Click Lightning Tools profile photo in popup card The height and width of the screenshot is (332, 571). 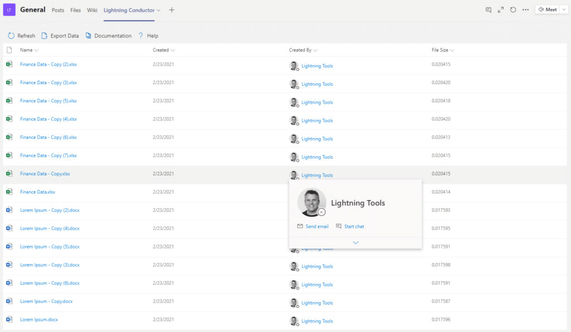click(x=311, y=202)
